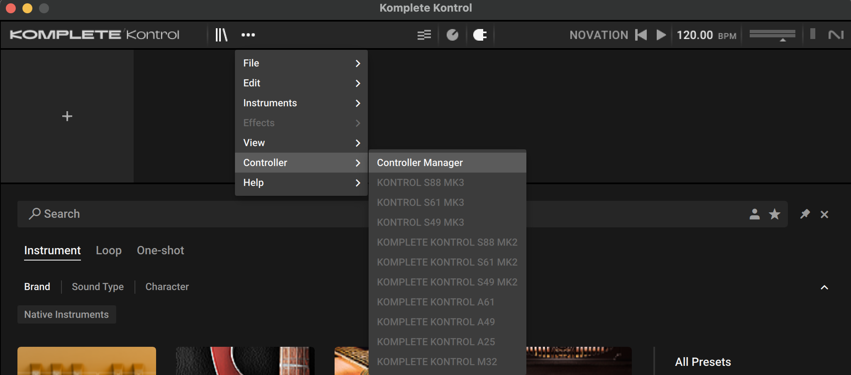Toggle the library browser icon
Viewport: 851px width, 375px height.
[x=221, y=35]
